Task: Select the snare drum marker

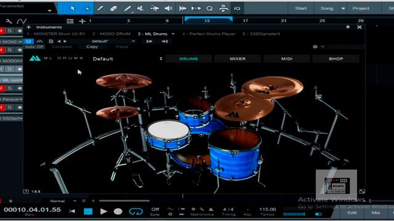Action: 169,142
